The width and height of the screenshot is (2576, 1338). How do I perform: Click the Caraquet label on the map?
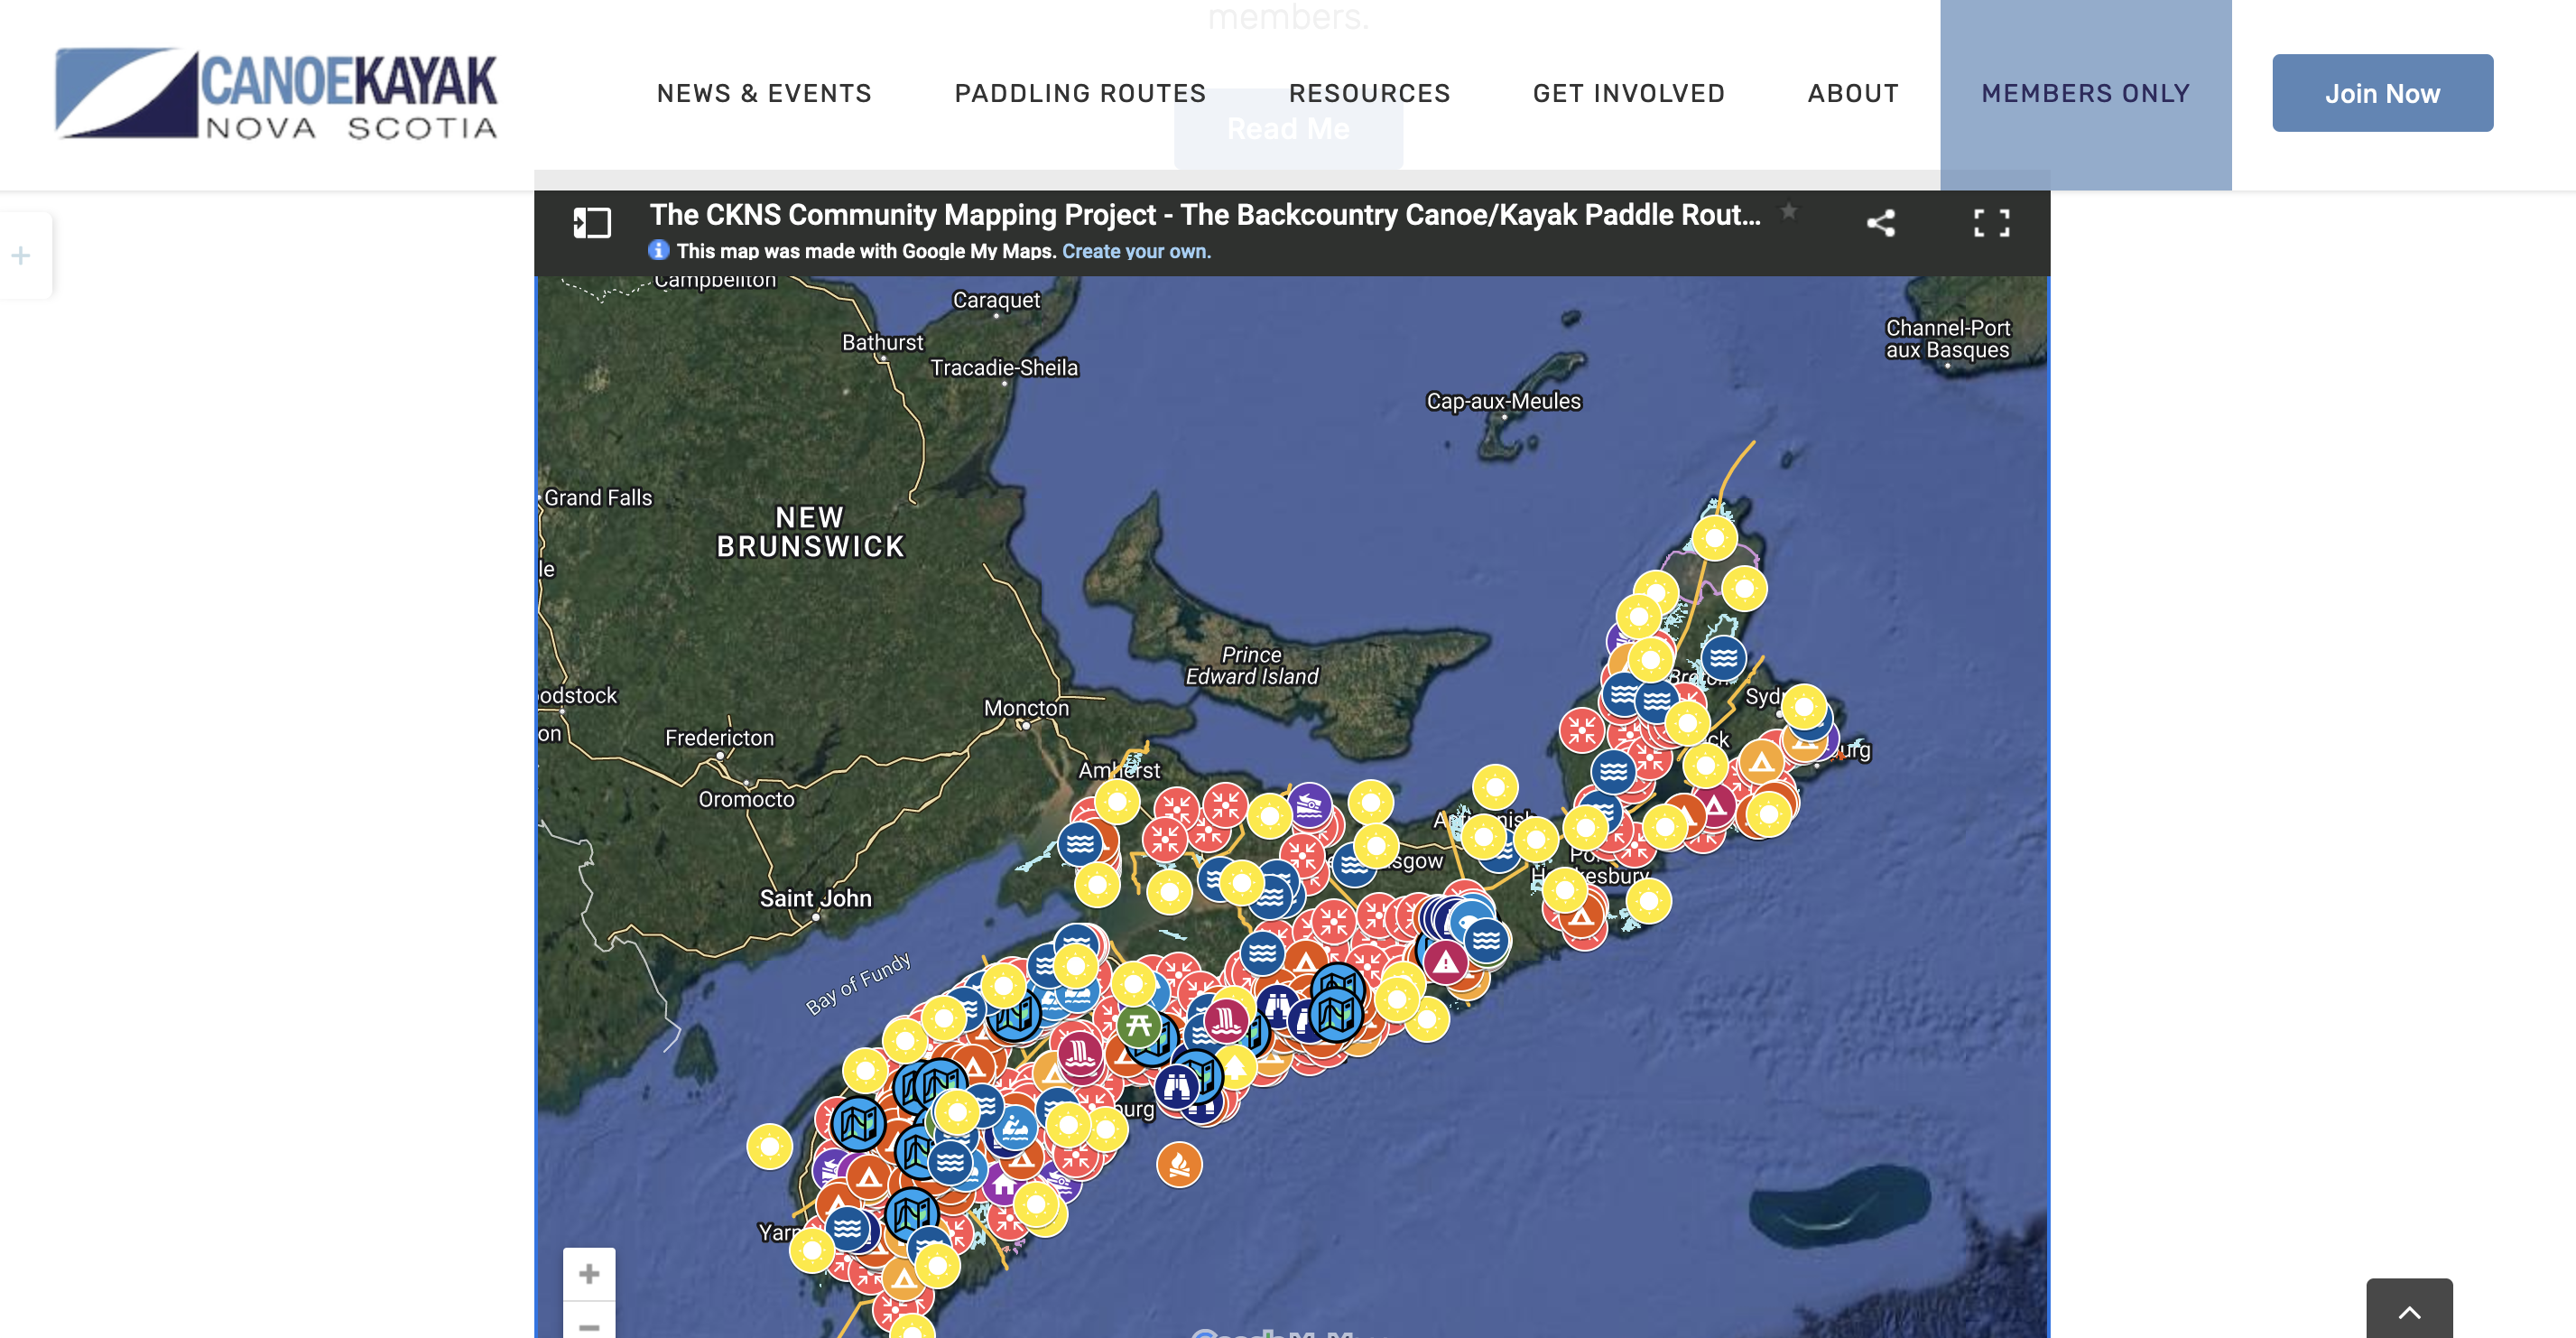[x=996, y=300]
